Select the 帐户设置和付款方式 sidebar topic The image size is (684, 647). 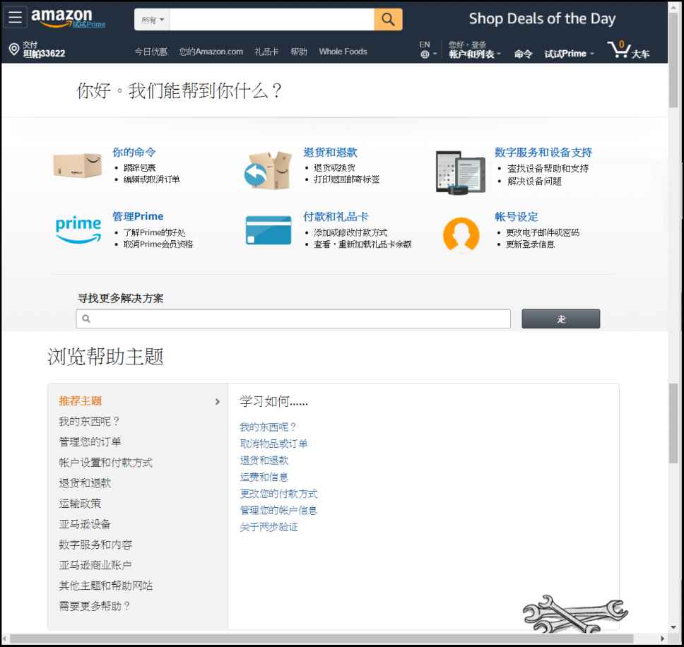click(105, 462)
